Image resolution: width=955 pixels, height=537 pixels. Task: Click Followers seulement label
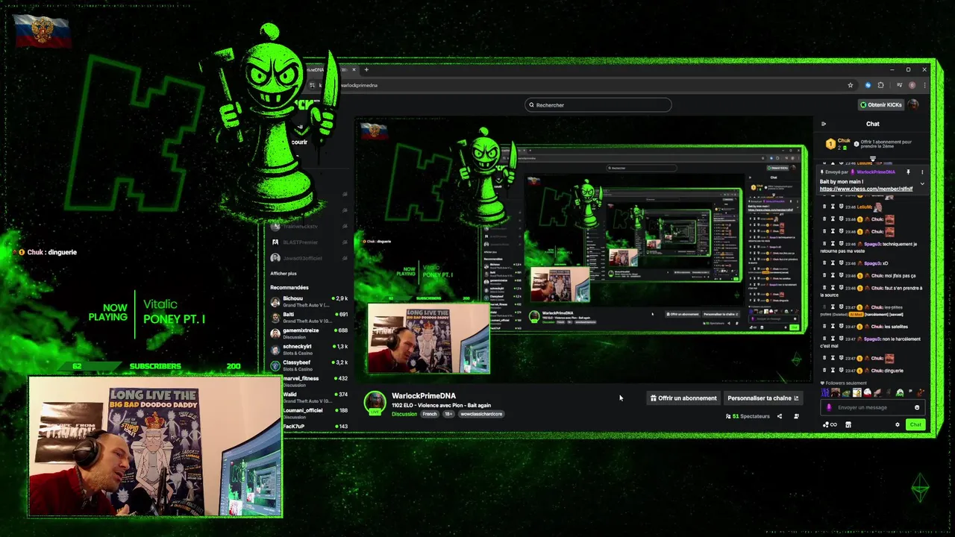pos(846,383)
